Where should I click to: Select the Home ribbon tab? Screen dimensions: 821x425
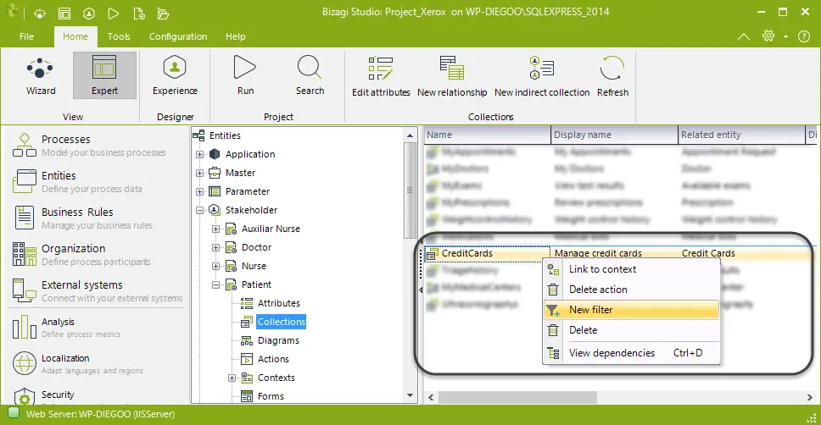75,36
